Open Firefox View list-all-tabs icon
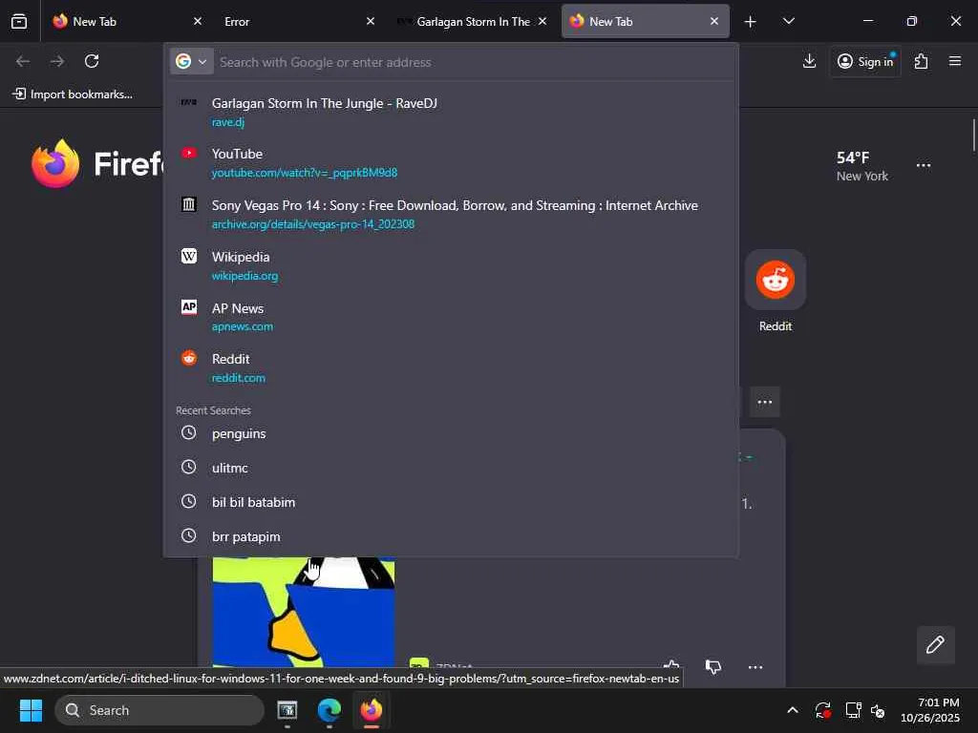 tap(19, 21)
